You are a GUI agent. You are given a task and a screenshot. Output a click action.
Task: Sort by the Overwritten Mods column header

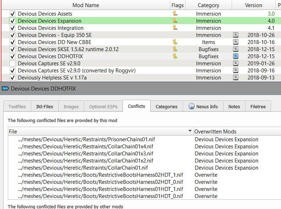[237, 132]
